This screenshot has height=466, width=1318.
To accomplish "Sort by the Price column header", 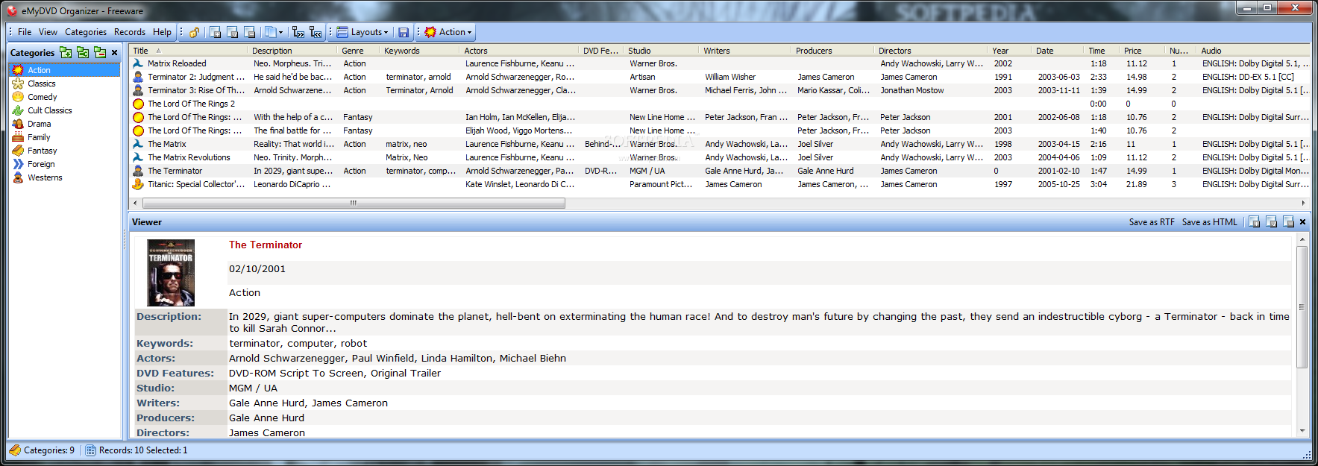I will click(1143, 51).
